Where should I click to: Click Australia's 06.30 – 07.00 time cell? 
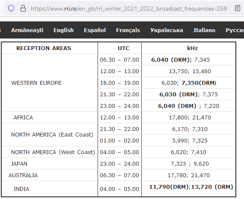point(120,175)
